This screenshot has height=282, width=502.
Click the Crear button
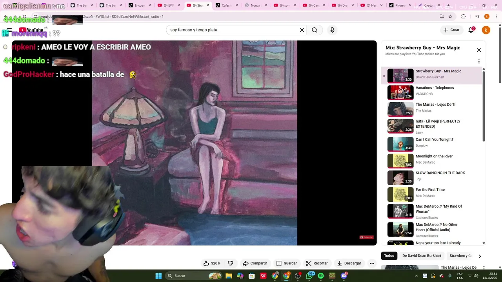451,30
